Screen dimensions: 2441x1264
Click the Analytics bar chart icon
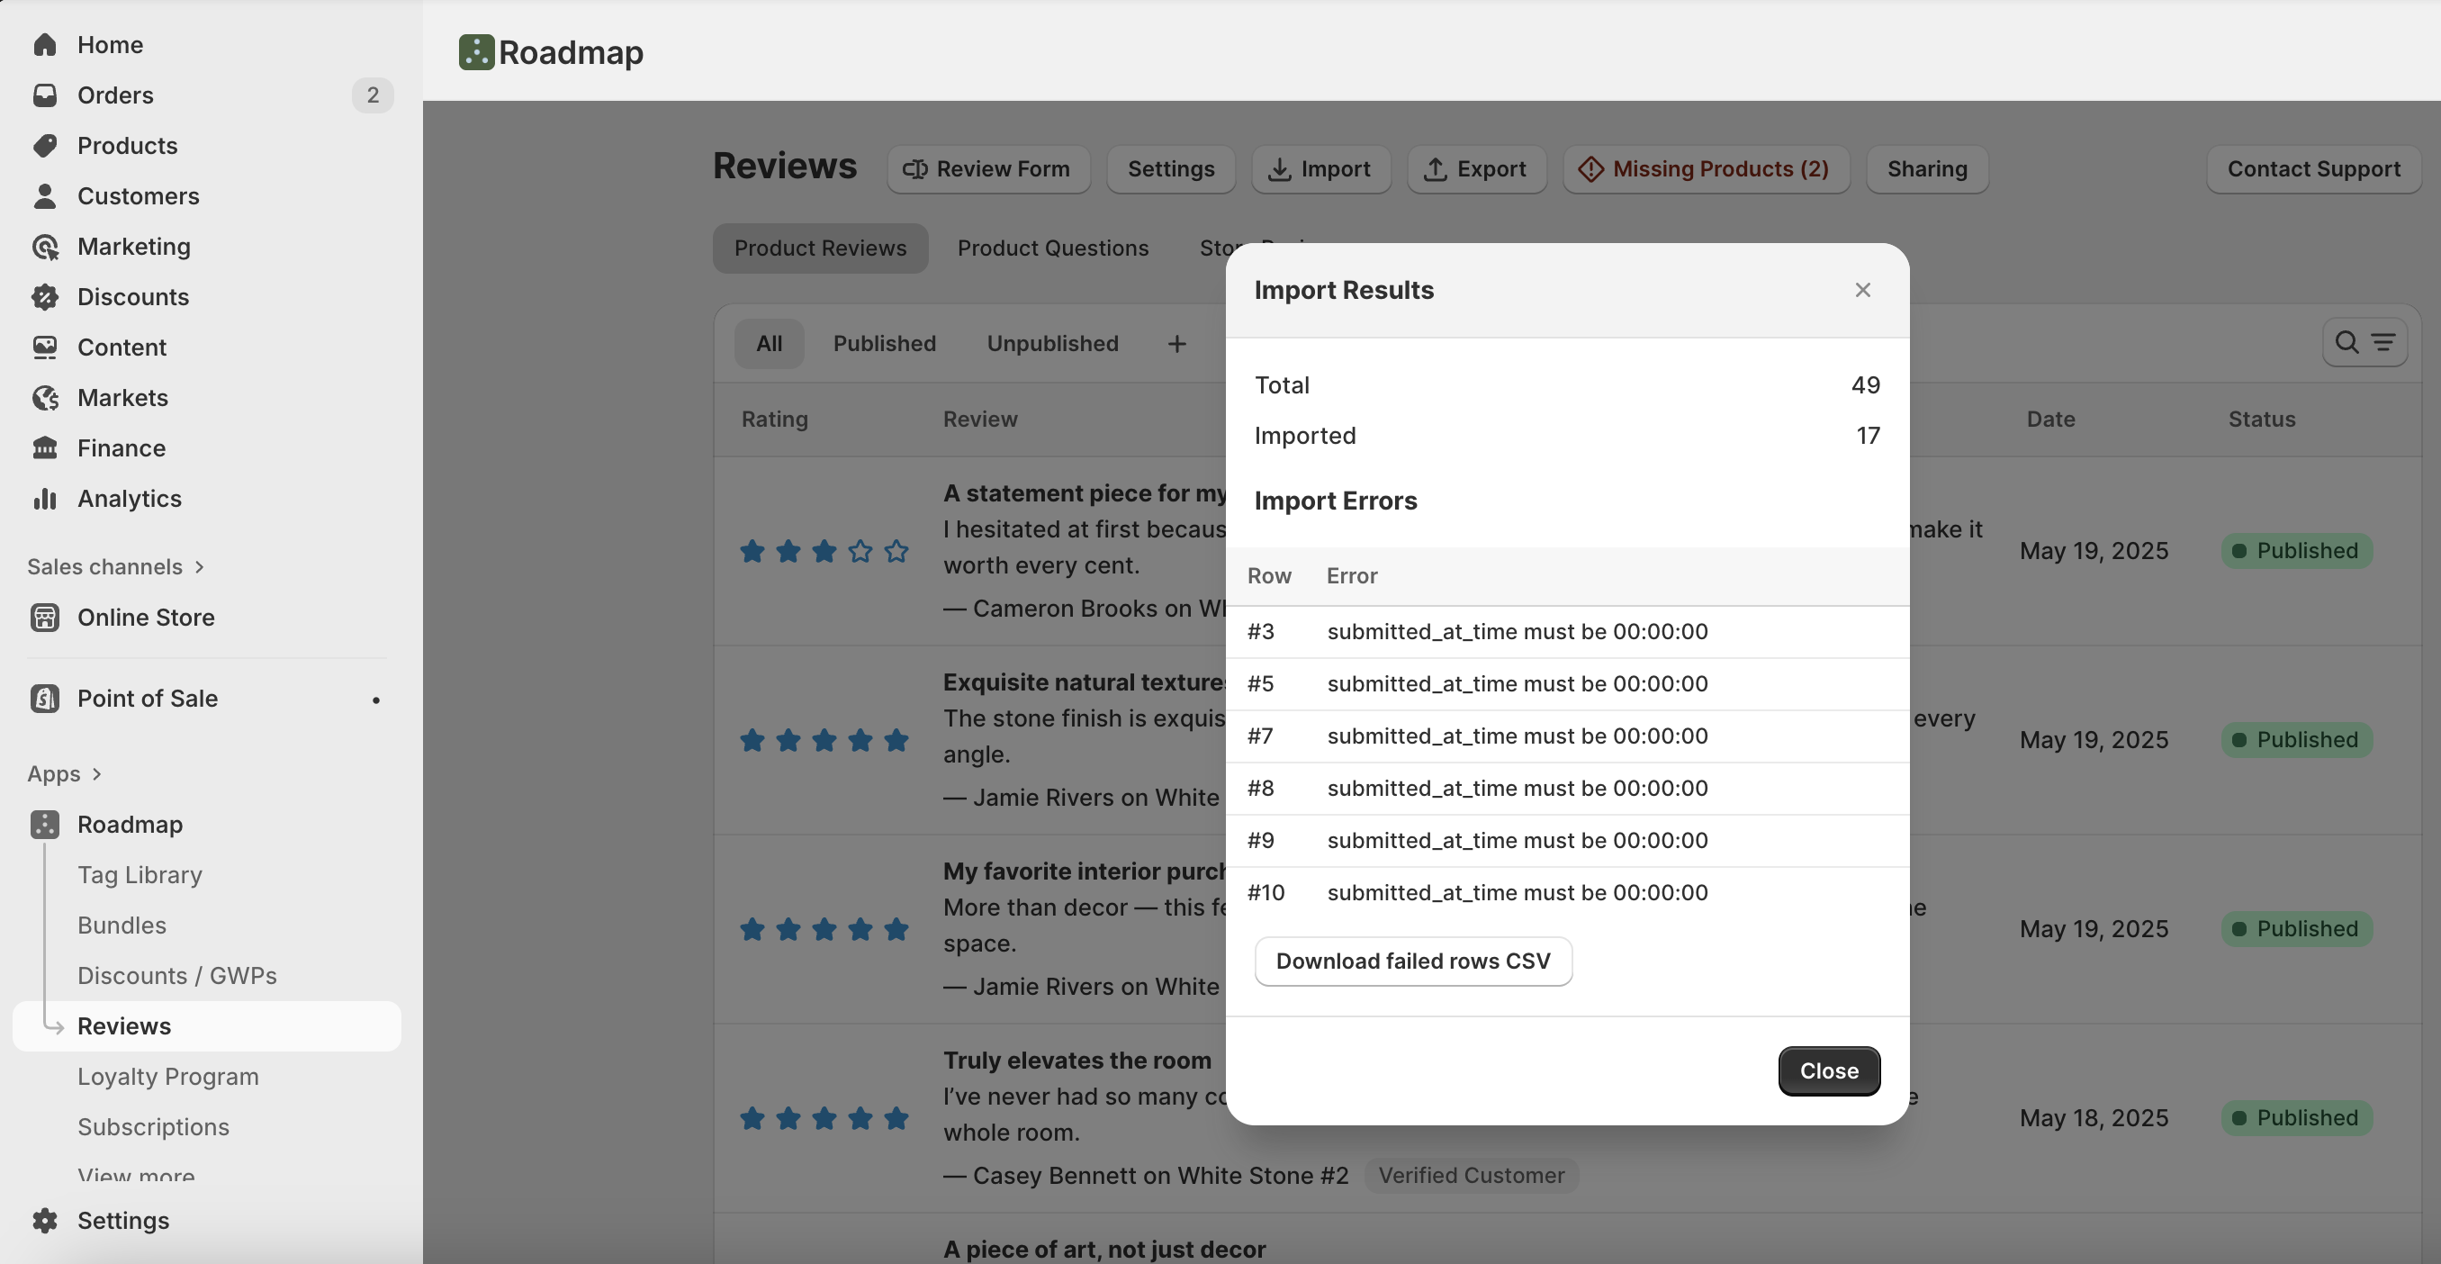(x=44, y=499)
